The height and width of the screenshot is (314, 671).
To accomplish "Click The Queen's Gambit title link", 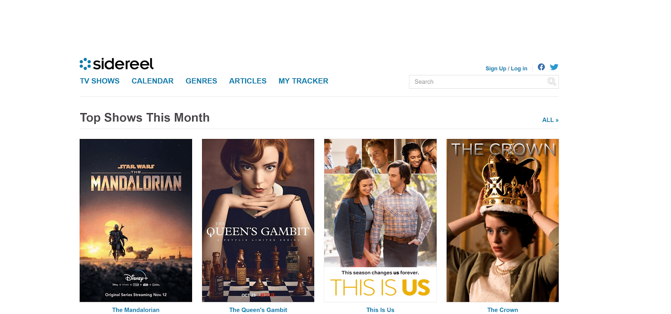I will click(258, 310).
